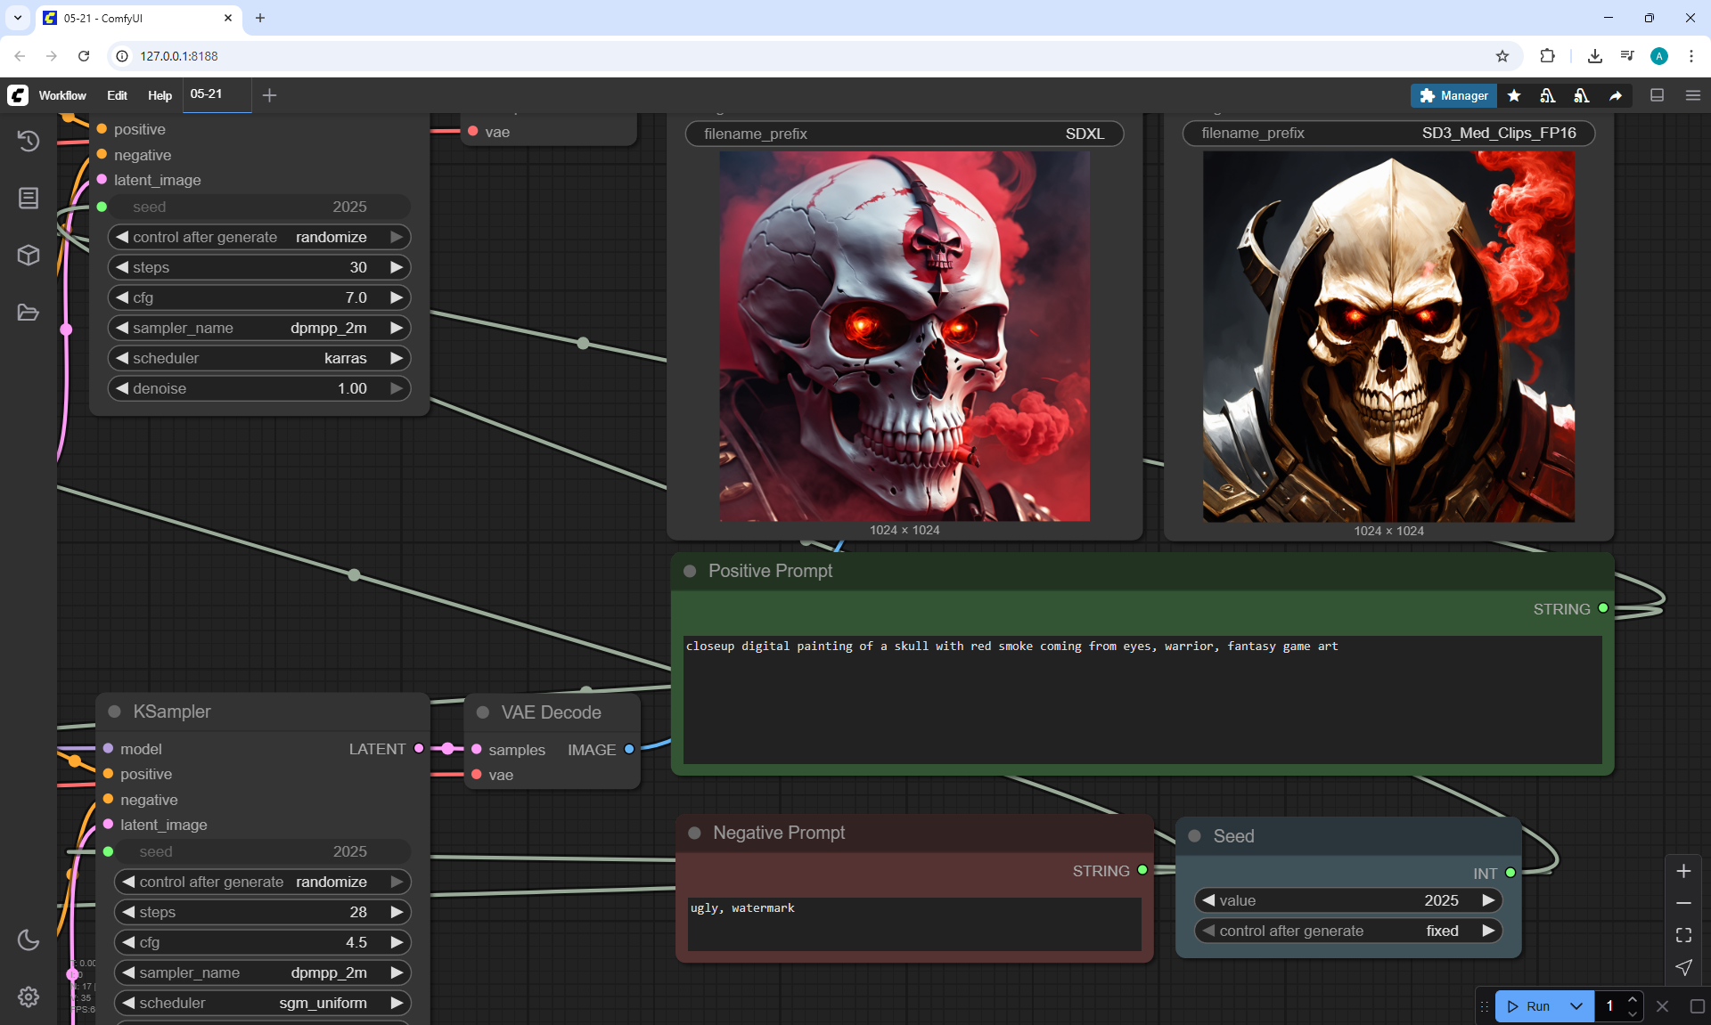Open the queue history sidebar icon

click(29, 141)
